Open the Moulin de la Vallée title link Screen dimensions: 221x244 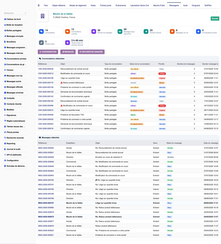point(63,14)
